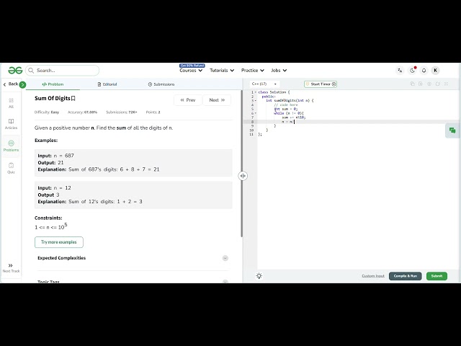
Task: Click the eye icon in the editor toolbar
Action: click(429, 84)
